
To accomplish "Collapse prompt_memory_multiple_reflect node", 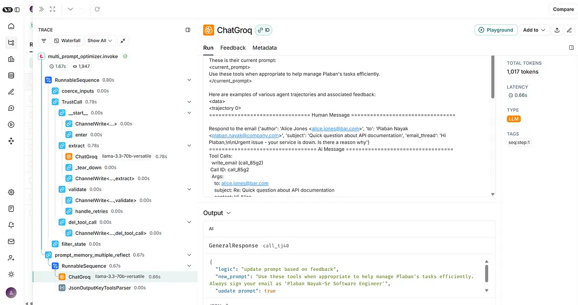I will (x=189, y=255).
